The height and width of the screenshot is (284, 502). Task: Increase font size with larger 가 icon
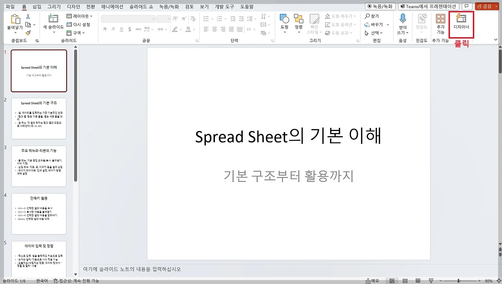tap(175, 18)
